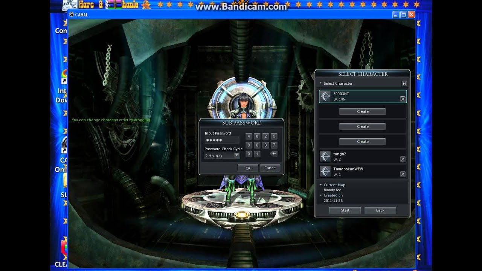The height and width of the screenshot is (271, 482).
Task: Minimize the CABAL window
Action: [x=396, y=15]
